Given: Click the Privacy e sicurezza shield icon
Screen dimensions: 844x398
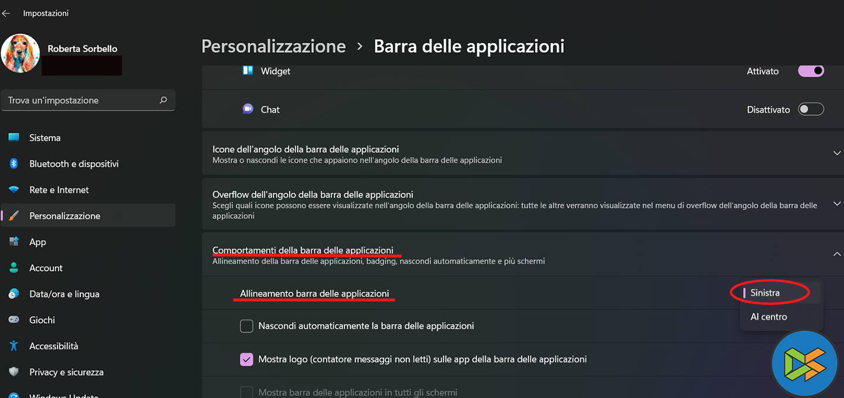Looking at the screenshot, I should [14, 372].
